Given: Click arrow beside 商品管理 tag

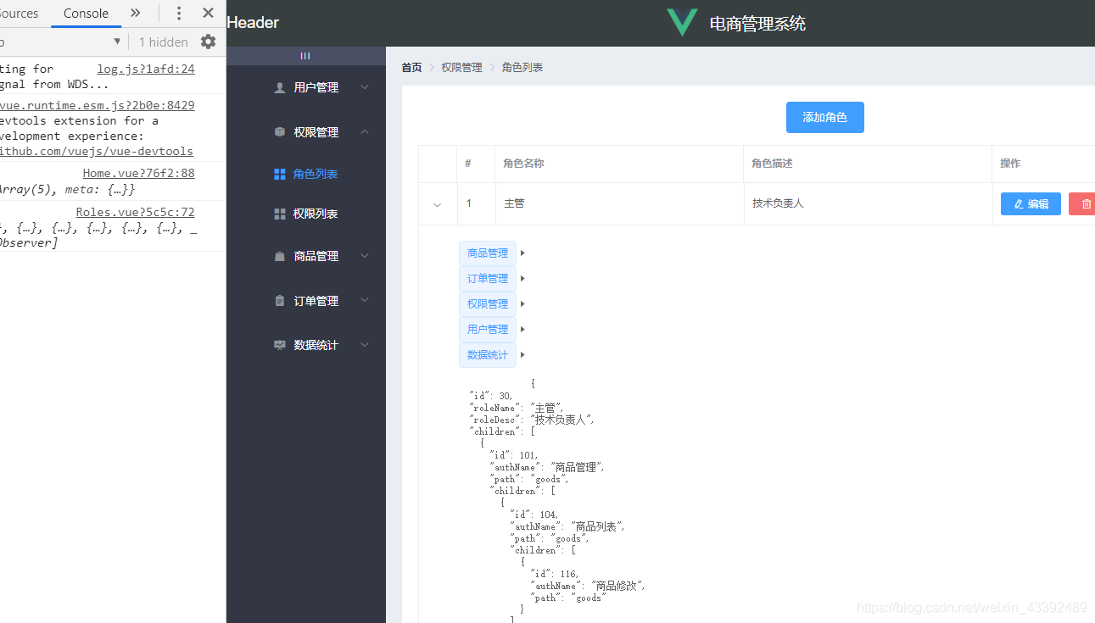Looking at the screenshot, I should [522, 253].
